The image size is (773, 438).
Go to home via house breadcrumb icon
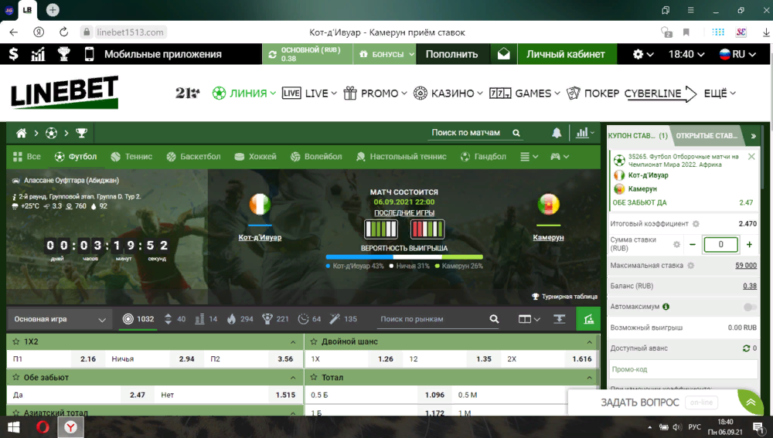click(21, 133)
